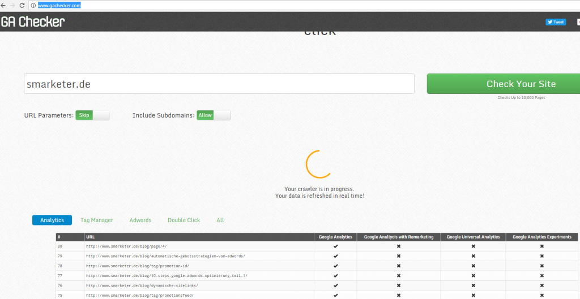Toggle the Include Subdomains Allow switch
The image size is (580, 299).
[214, 115]
